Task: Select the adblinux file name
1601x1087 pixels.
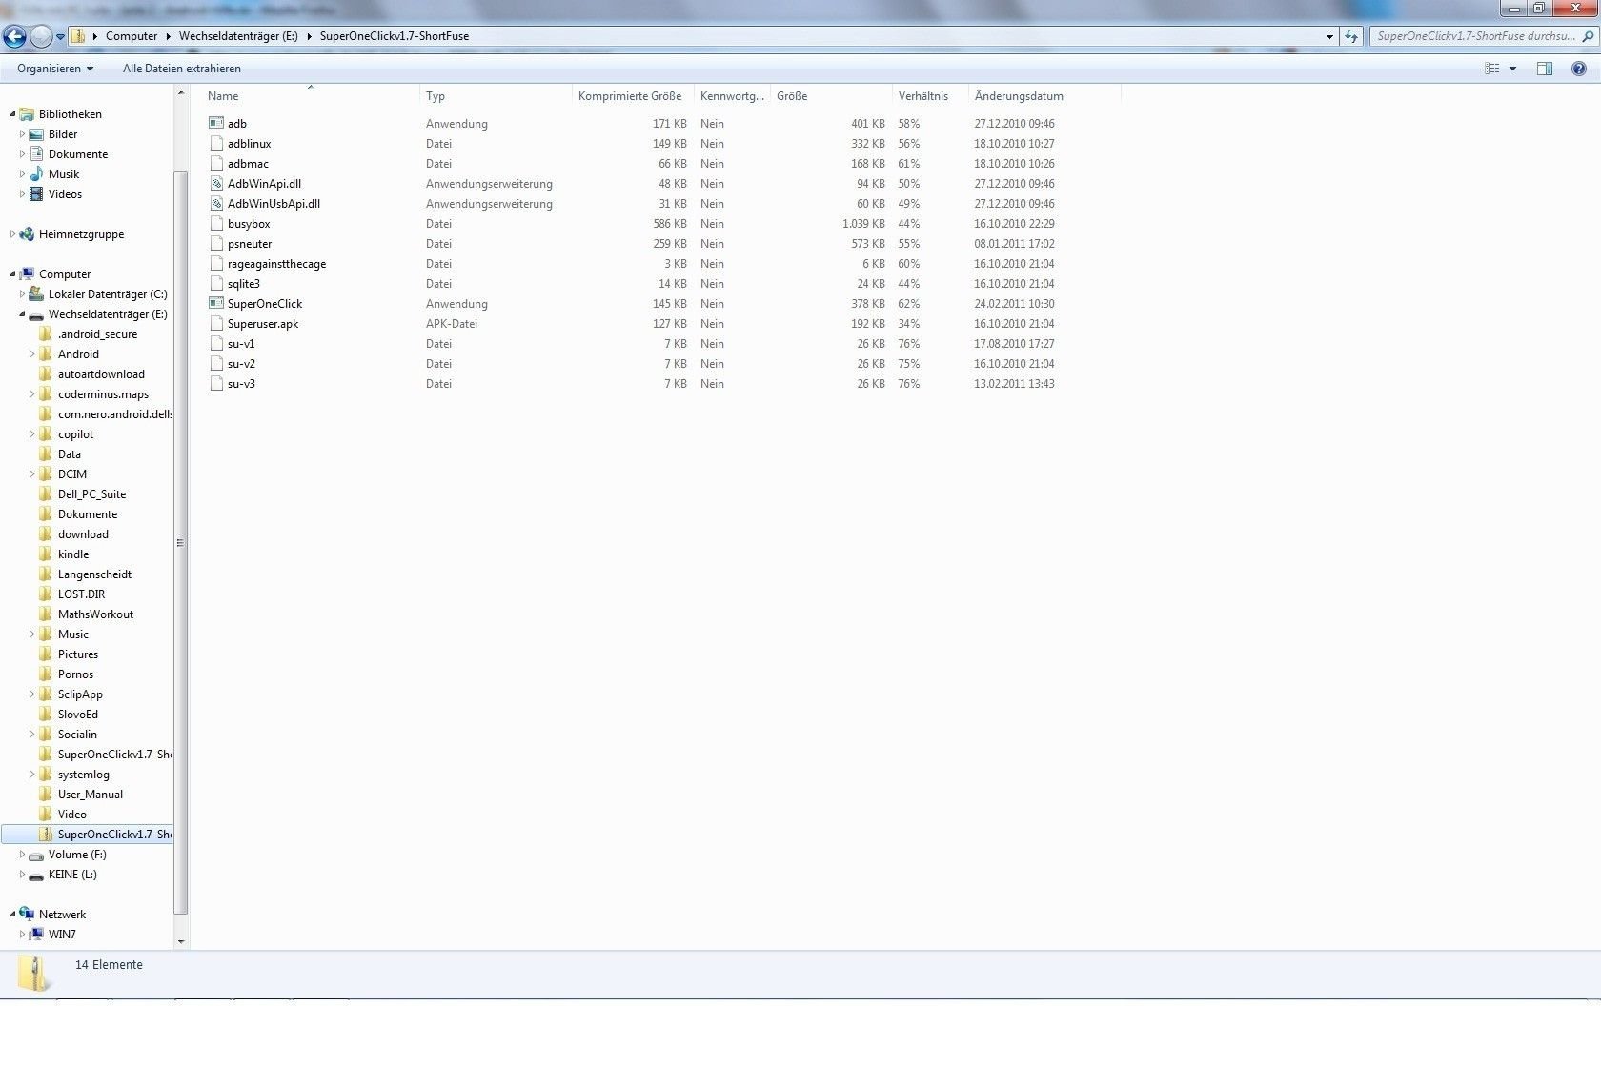Action: [250, 144]
